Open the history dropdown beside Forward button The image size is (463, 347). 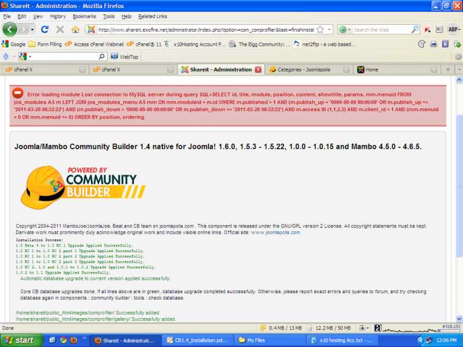point(32,30)
